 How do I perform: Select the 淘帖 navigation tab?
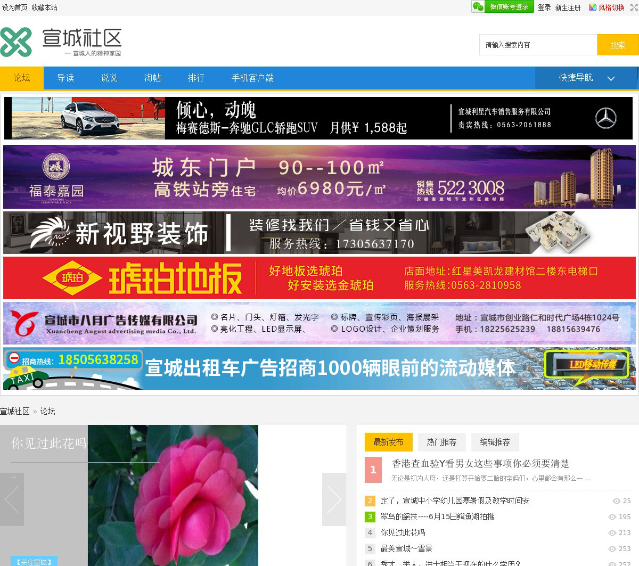tap(153, 78)
